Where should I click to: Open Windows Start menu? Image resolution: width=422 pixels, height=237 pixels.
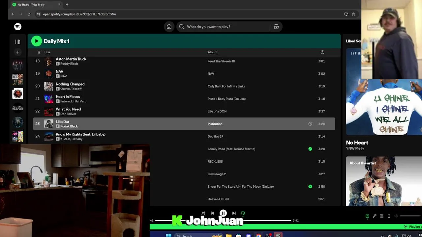click(x=168, y=235)
